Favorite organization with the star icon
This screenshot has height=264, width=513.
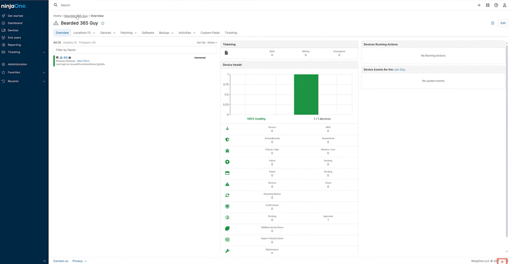pos(103,23)
